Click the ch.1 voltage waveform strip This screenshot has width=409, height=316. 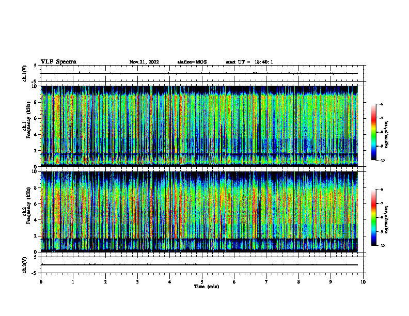[x=202, y=73]
